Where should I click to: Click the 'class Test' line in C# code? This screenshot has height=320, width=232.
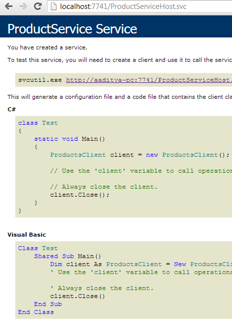click(x=38, y=123)
